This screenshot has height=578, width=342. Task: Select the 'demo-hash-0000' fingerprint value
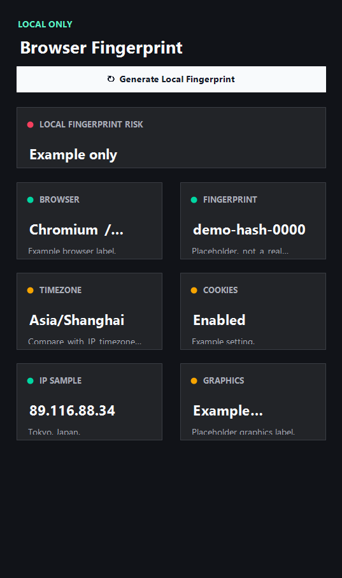coord(249,229)
